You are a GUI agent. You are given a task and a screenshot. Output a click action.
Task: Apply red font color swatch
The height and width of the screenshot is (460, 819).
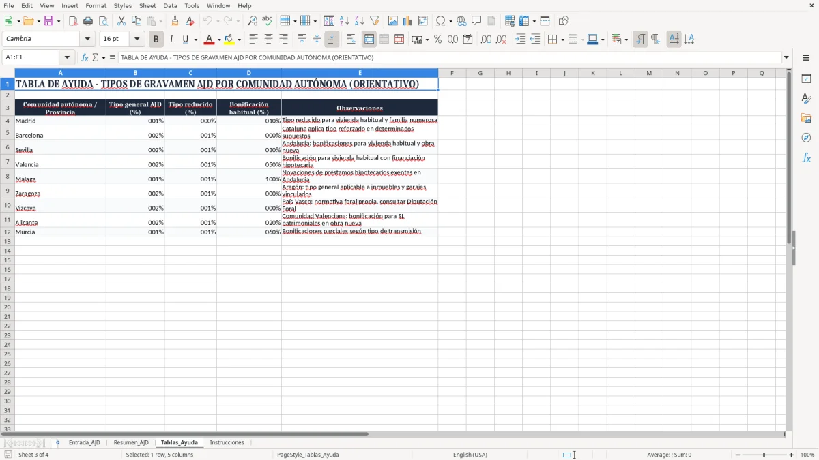210,40
